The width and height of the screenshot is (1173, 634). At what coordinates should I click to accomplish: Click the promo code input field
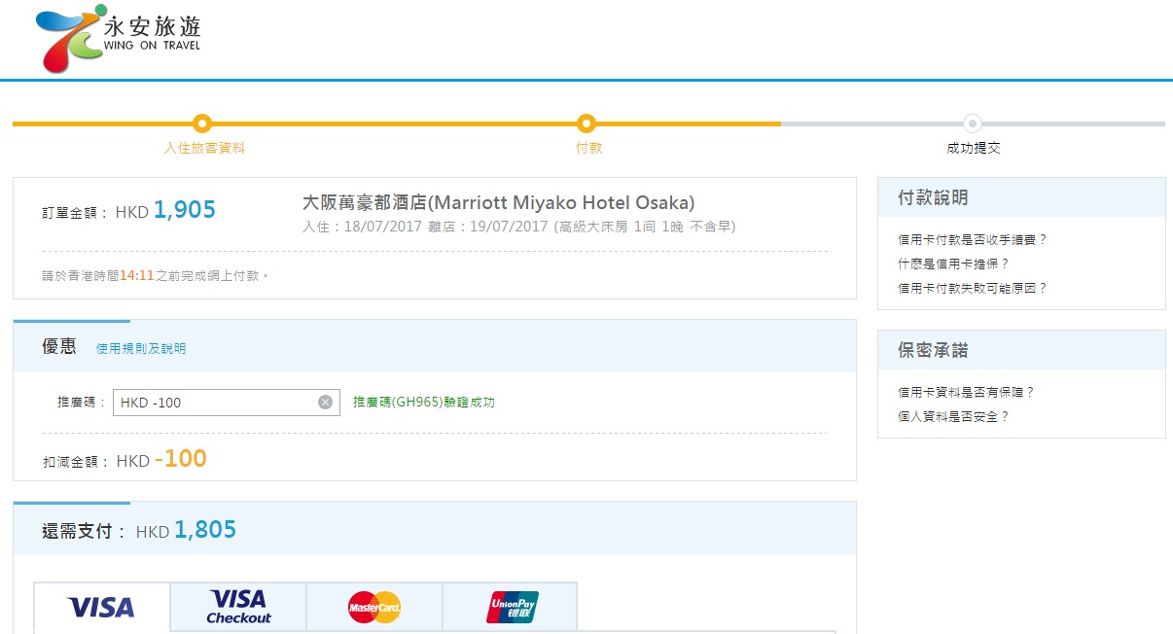tap(227, 403)
